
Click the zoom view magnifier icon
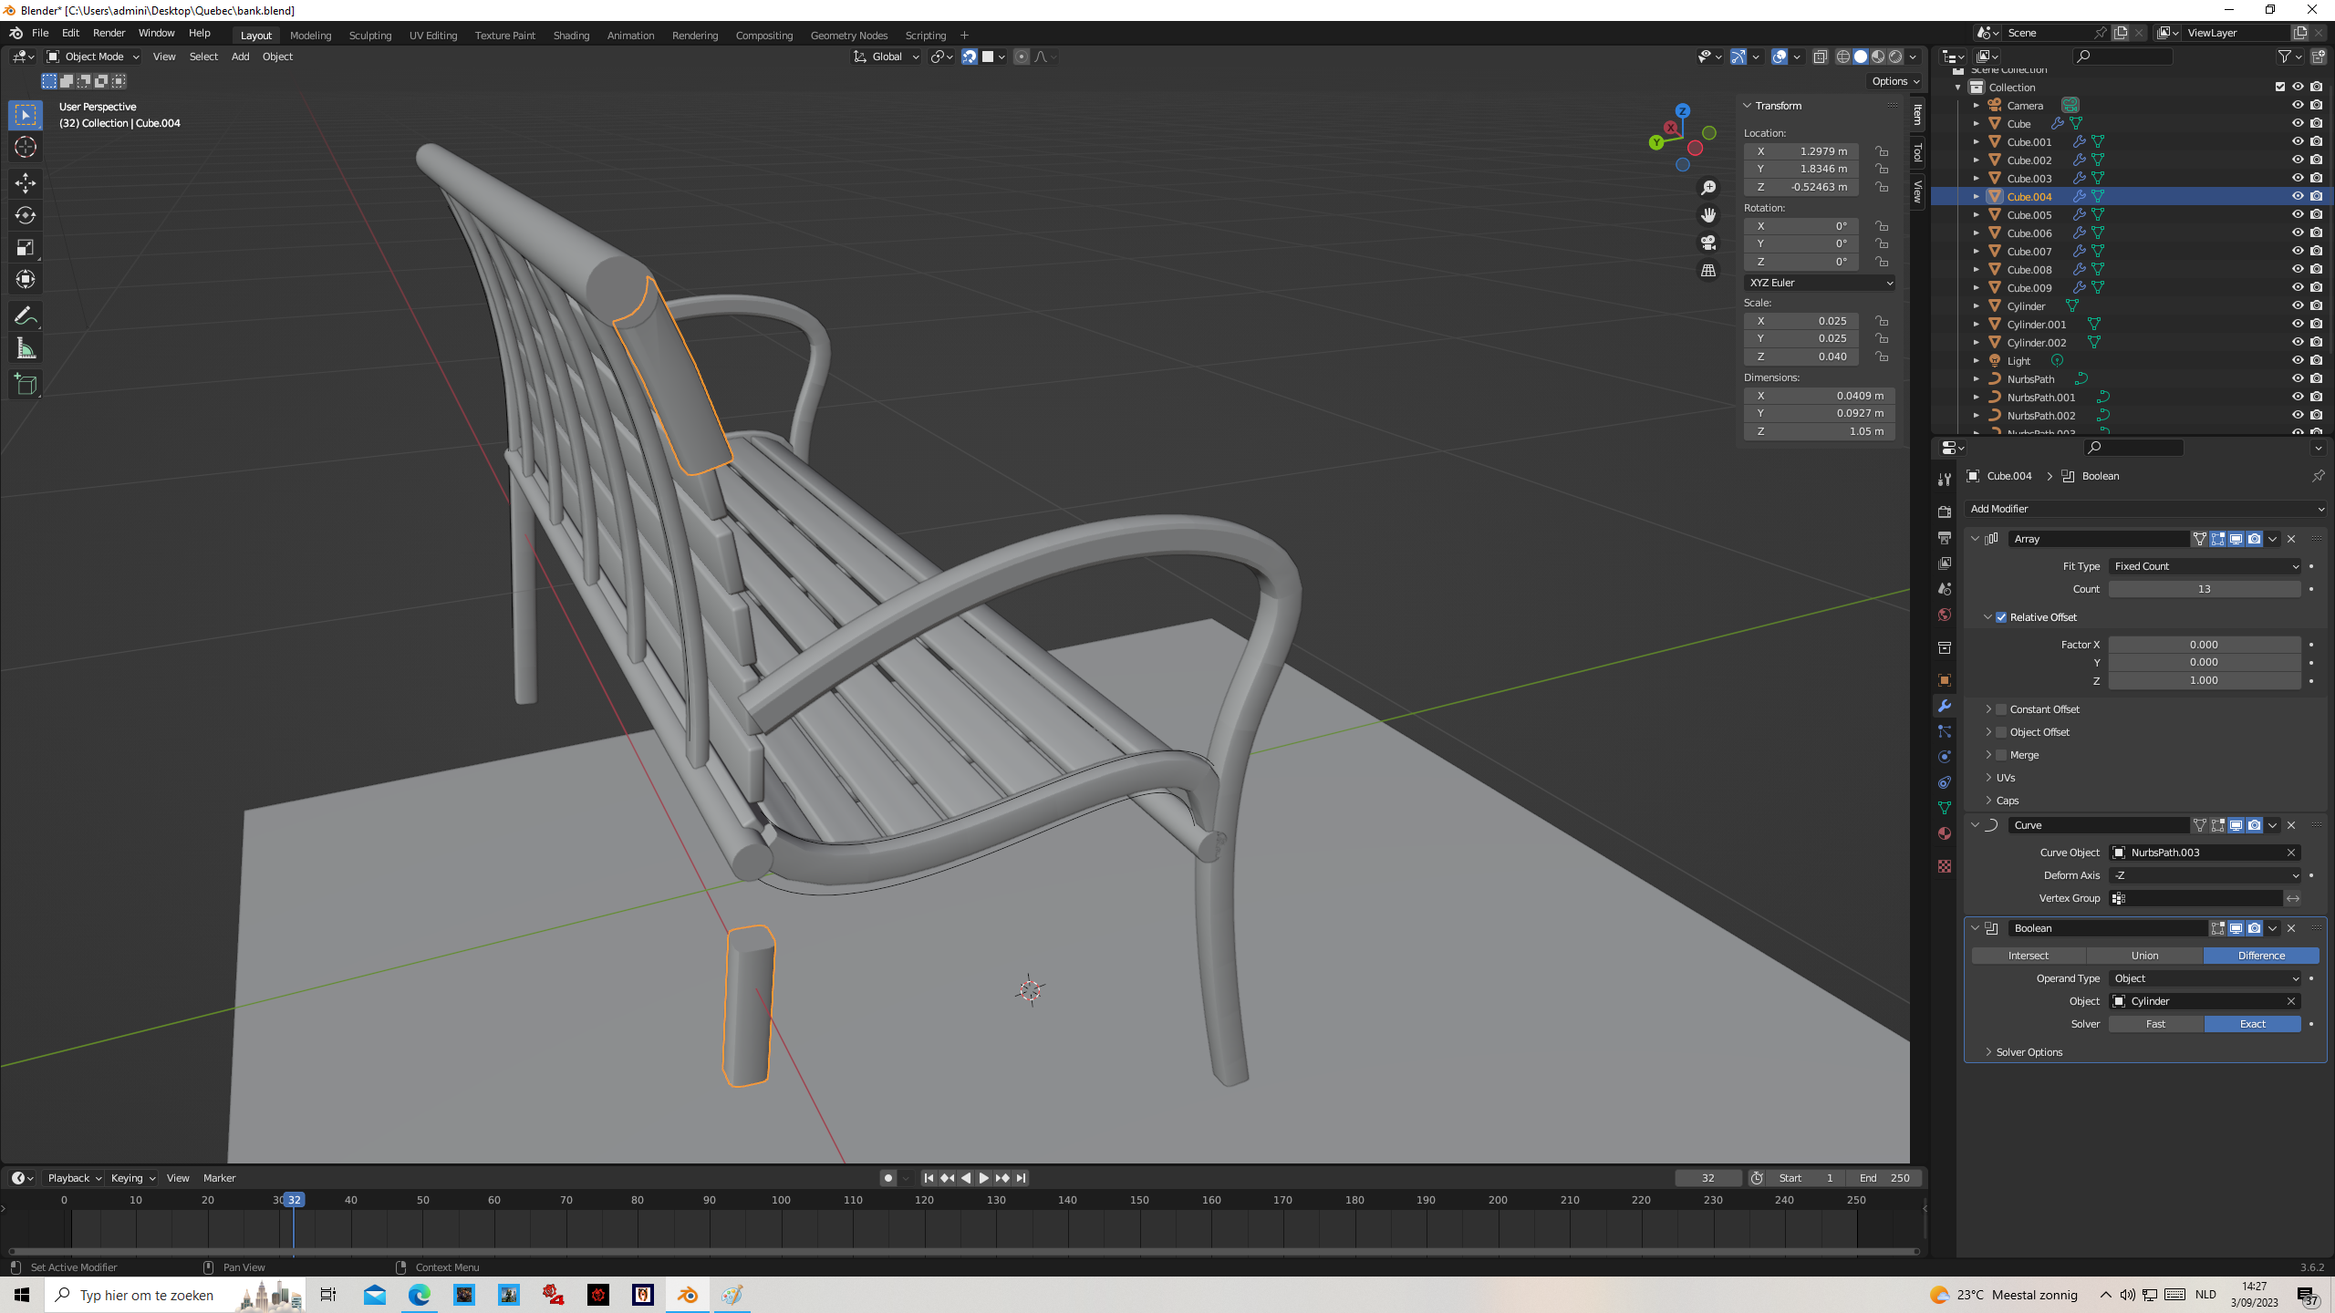pyautogui.click(x=1708, y=188)
